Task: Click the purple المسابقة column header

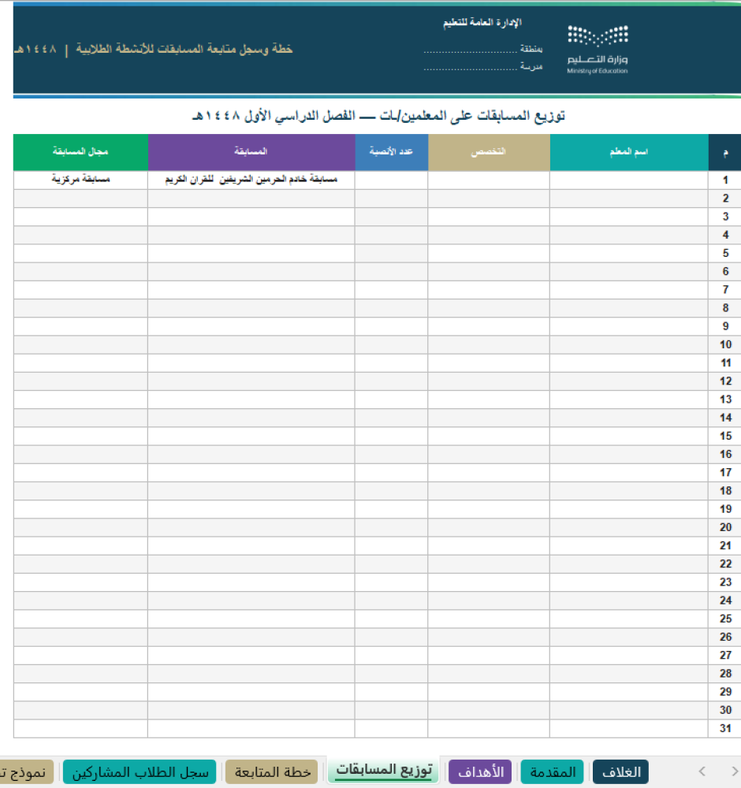Action: point(251,152)
